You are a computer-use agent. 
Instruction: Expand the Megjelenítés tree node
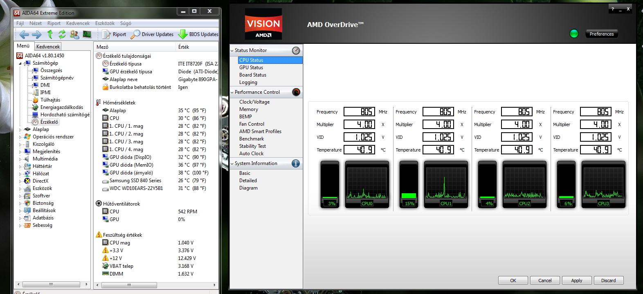pos(20,152)
